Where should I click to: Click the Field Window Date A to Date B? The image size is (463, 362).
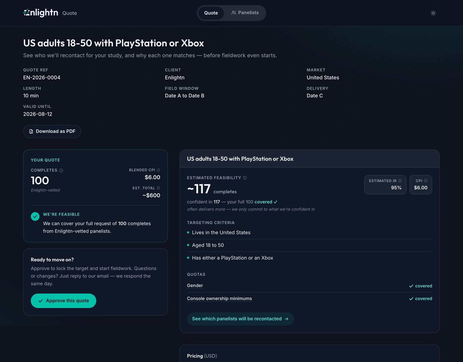[x=185, y=96]
